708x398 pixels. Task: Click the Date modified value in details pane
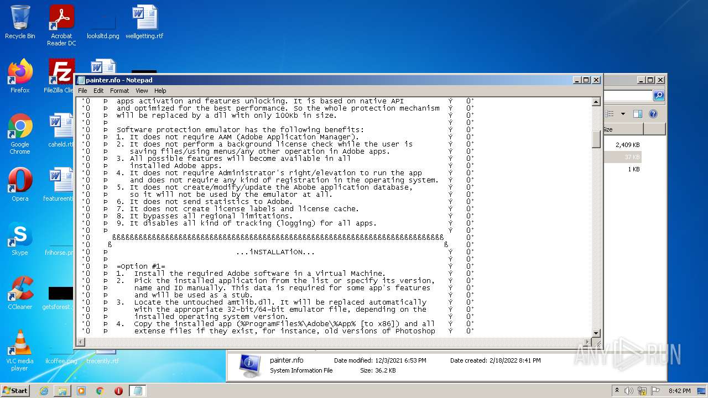(x=400, y=360)
